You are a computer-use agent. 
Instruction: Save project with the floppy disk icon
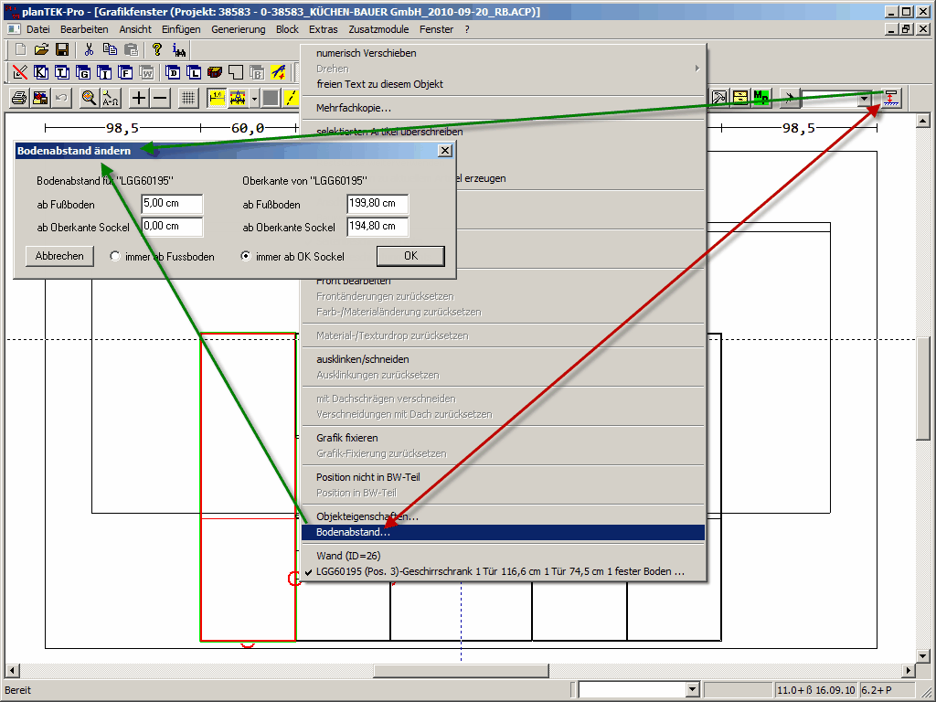click(x=62, y=49)
